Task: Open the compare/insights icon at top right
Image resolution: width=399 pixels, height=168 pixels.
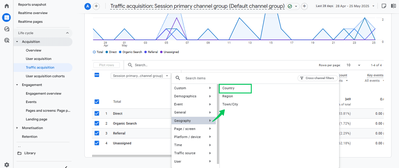Action: [x=393, y=6]
